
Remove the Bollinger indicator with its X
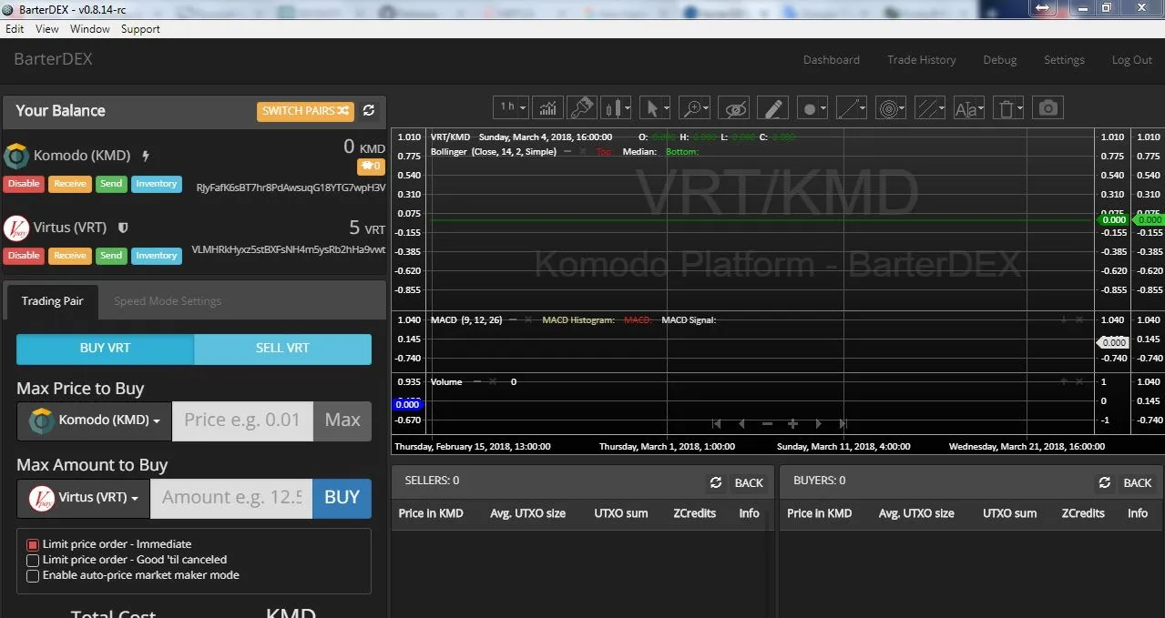pos(582,151)
